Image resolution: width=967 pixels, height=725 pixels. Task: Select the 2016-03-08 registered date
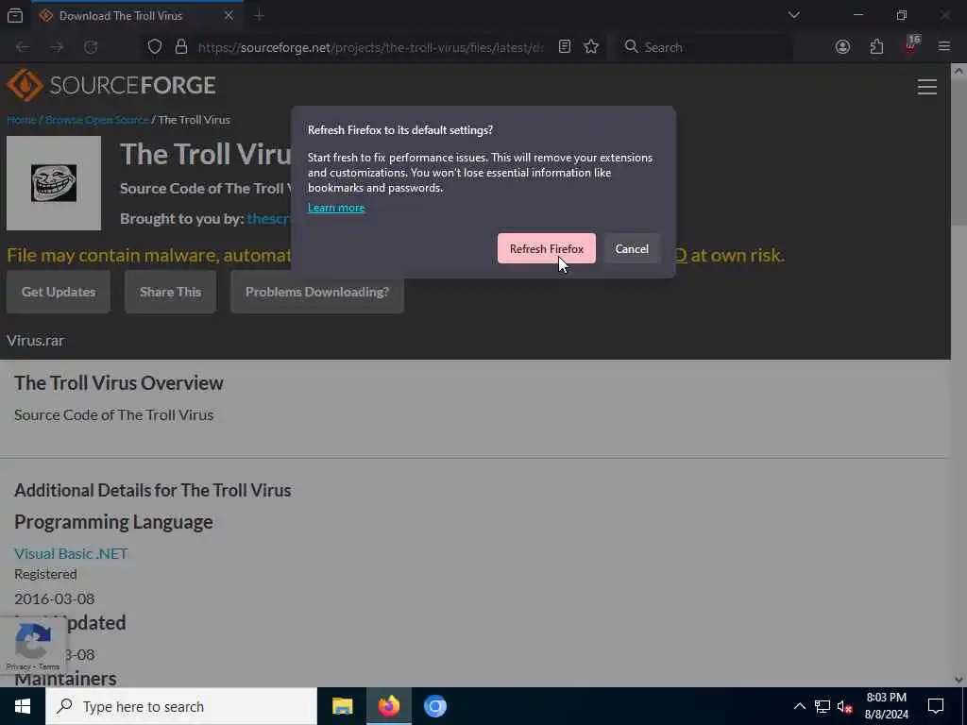(x=54, y=599)
